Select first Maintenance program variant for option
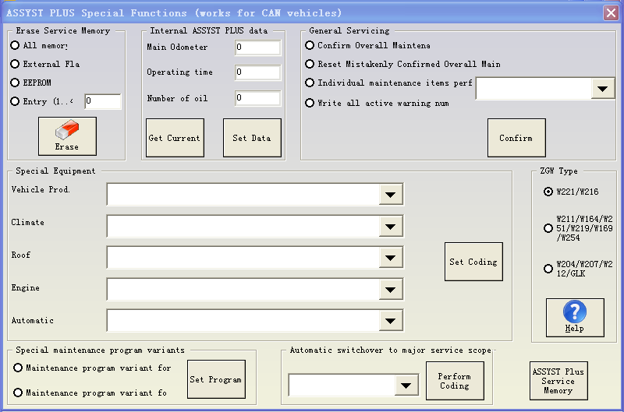Screen dimensions: 624x412 tap(18, 368)
